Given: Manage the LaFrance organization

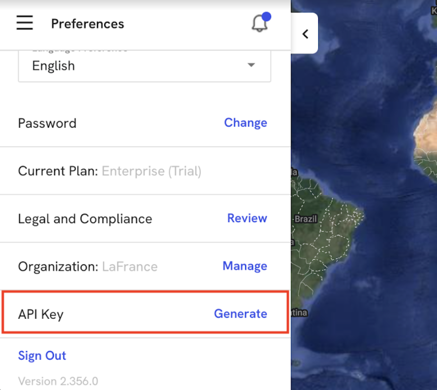Looking at the screenshot, I should (x=245, y=266).
